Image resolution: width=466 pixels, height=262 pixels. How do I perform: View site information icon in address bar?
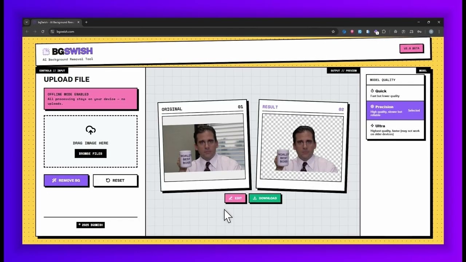pyautogui.click(x=52, y=32)
